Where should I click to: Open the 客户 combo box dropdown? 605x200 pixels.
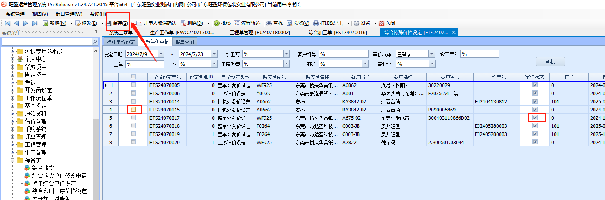click(x=365, y=64)
